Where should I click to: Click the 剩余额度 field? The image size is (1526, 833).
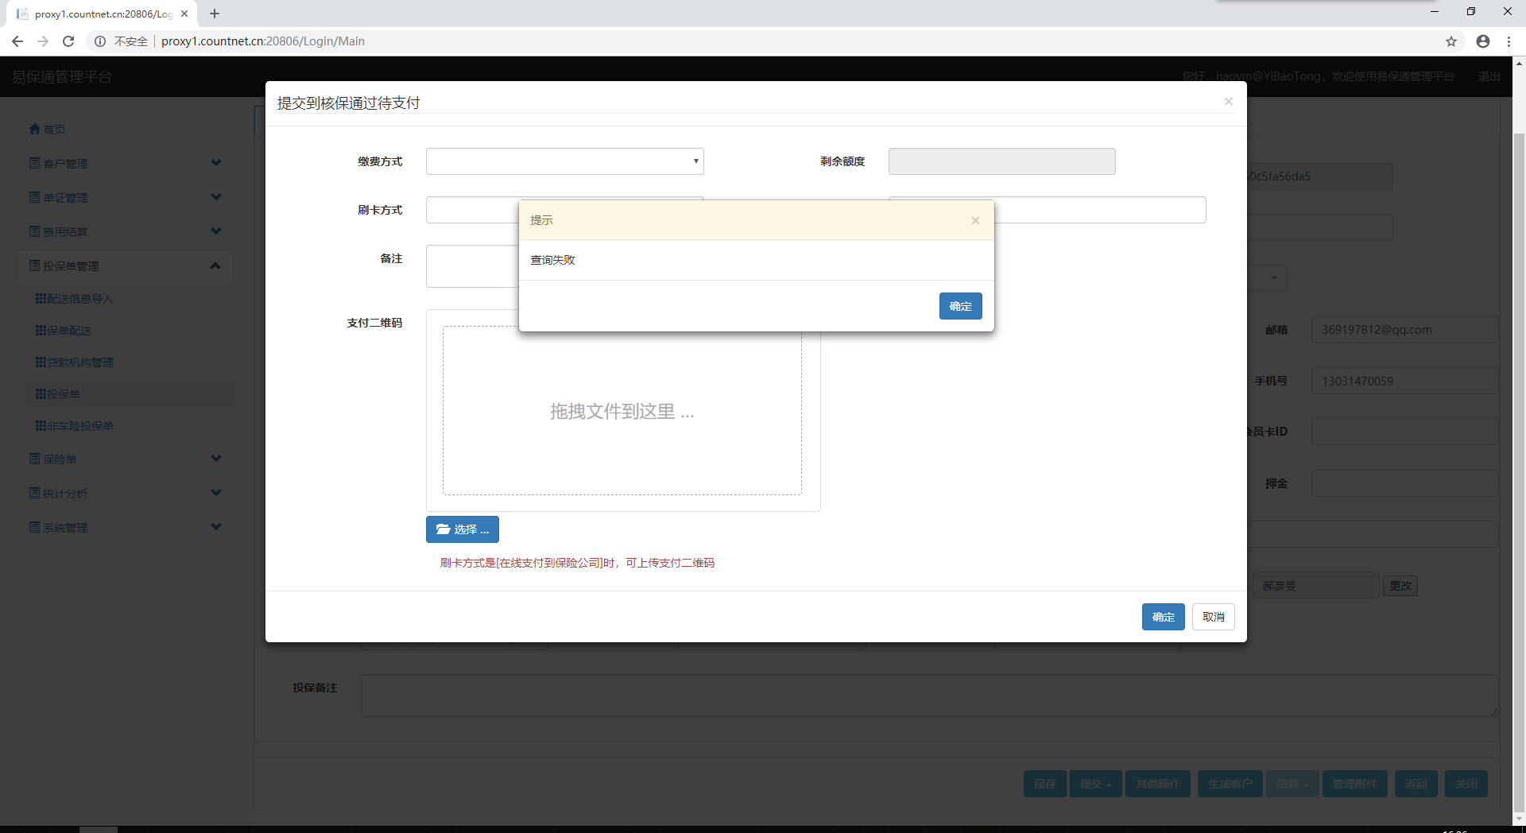click(x=1001, y=161)
